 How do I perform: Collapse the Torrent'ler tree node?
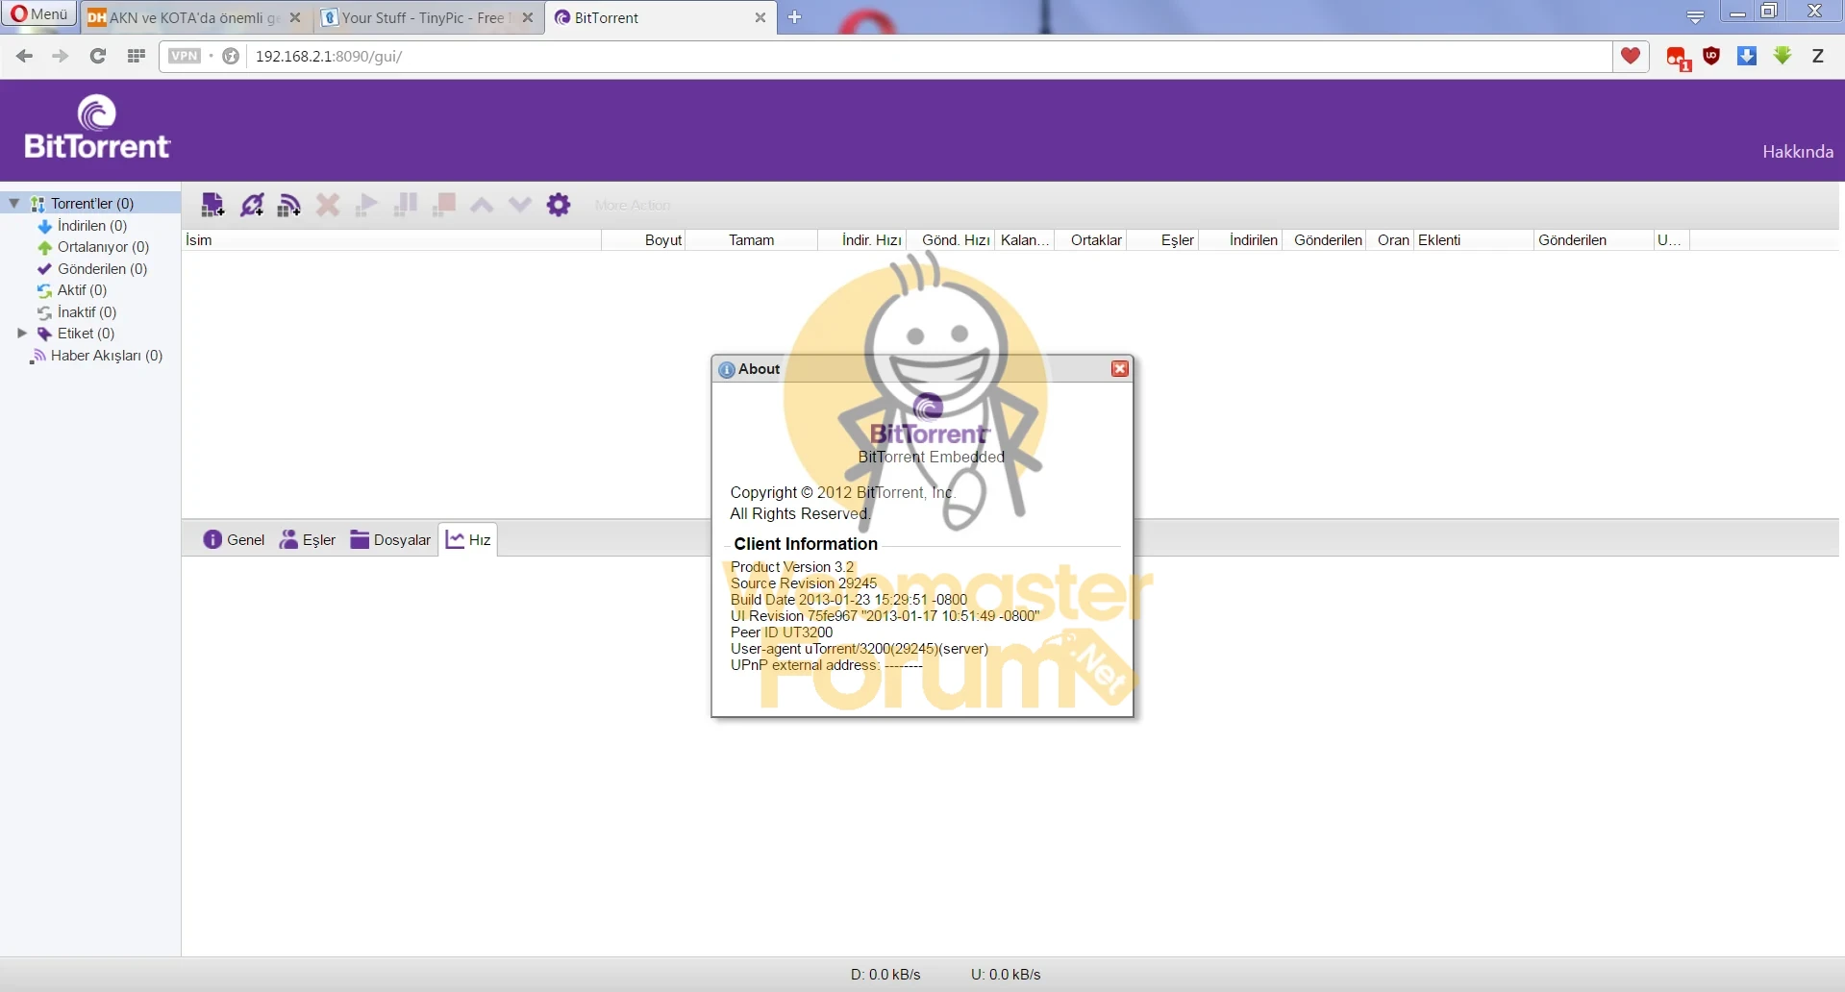(x=14, y=203)
